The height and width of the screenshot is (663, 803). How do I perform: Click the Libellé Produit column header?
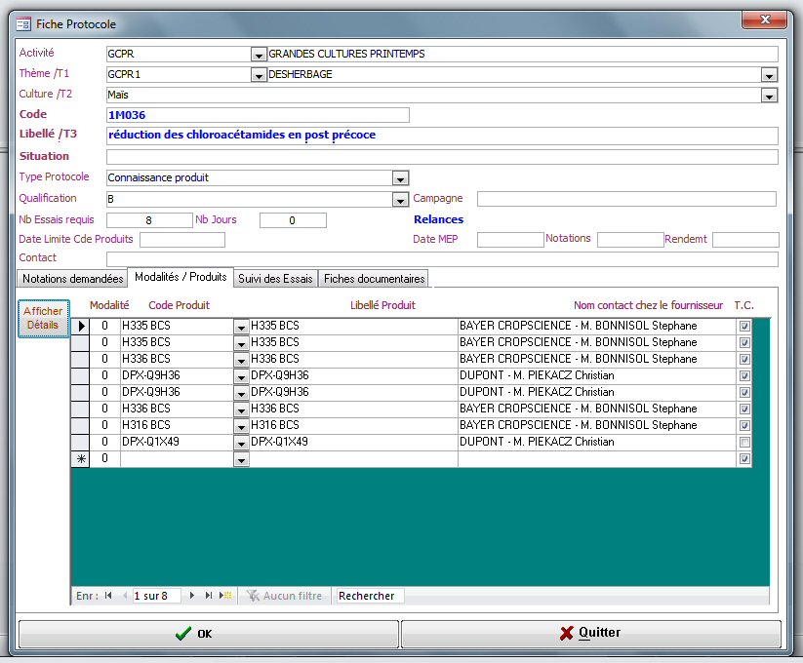coord(382,305)
